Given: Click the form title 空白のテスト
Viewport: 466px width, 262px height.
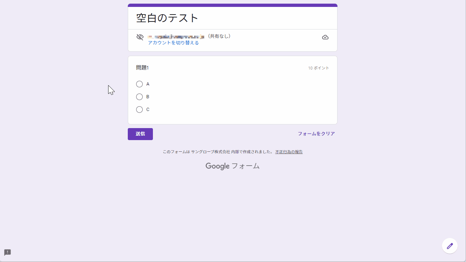Looking at the screenshot, I should click(167, 18).
